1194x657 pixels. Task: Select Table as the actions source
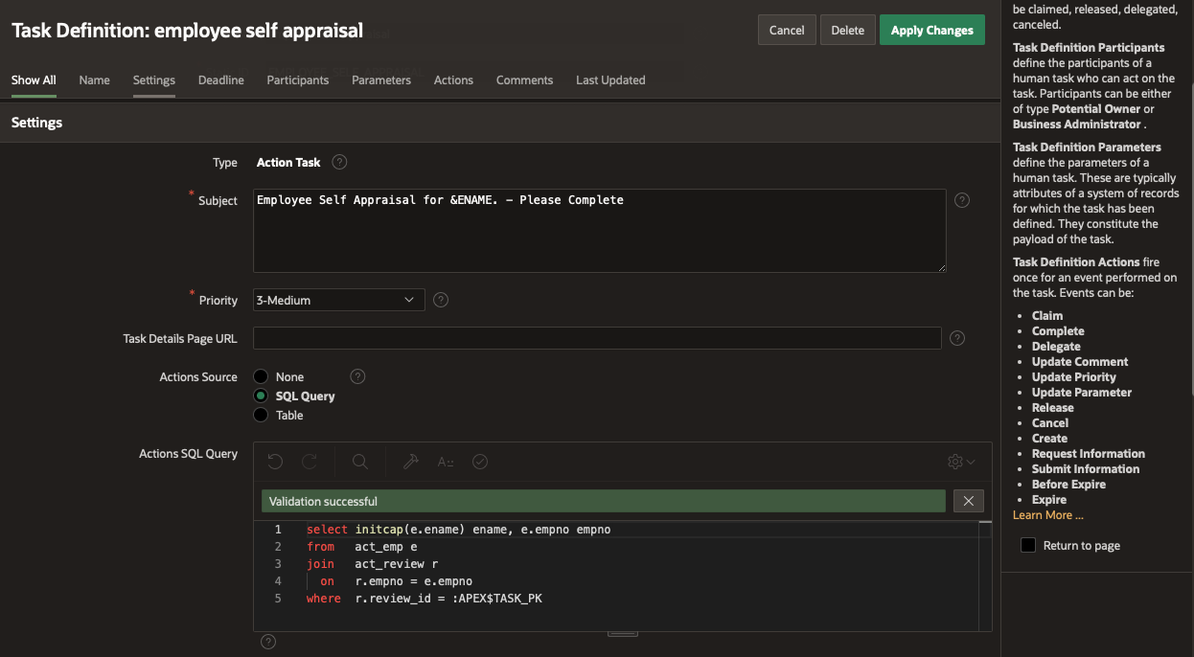pos(261,416)
